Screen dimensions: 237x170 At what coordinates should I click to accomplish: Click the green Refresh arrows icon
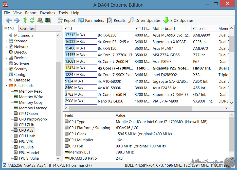coord(32,20)
